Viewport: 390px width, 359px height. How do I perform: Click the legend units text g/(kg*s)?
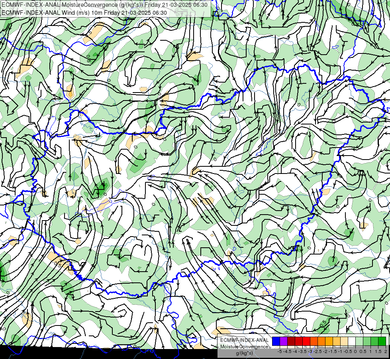click(x=244, y=353)
